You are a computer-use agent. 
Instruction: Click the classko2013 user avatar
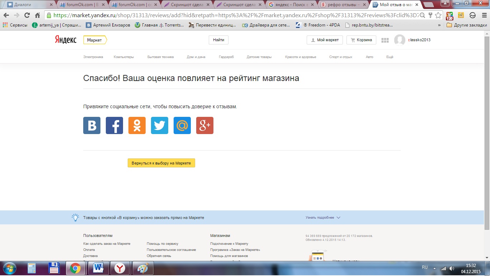tap(400, 40)
